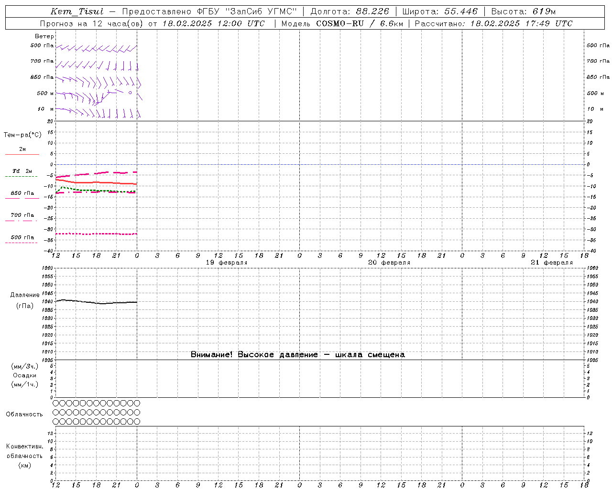This screenshot has height=489, width=612.
Task: Click the Ветер section label
Action: [x=44, y=36]
